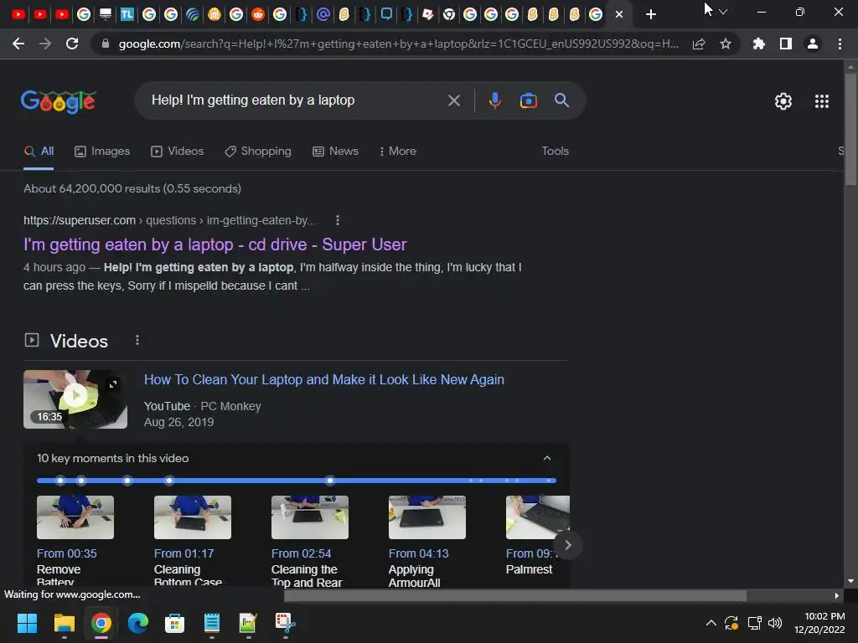Click Chrome icon in taskbar
This screenshot has height=643, width=858.
(101, 623)
